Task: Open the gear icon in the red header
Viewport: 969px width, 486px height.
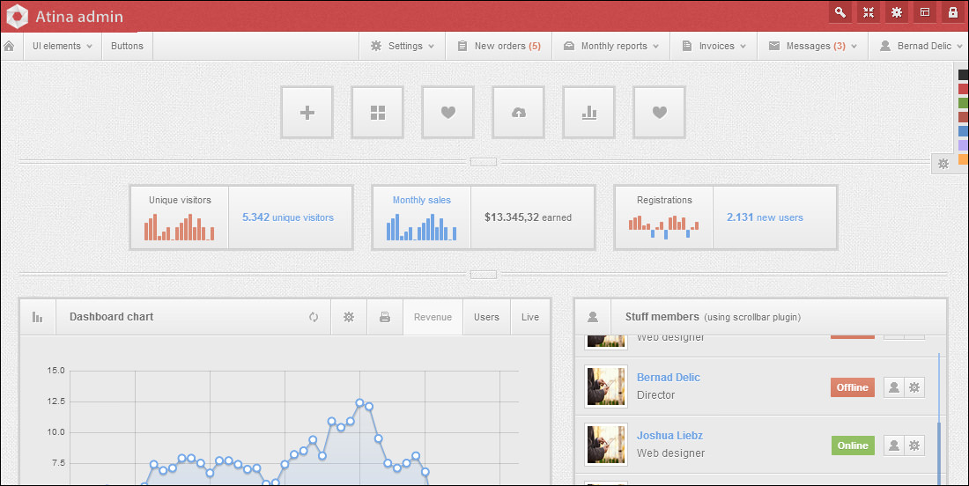Action: click(897, 12)
